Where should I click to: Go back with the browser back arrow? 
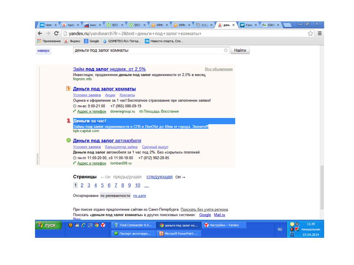click(x=40, y=33)
